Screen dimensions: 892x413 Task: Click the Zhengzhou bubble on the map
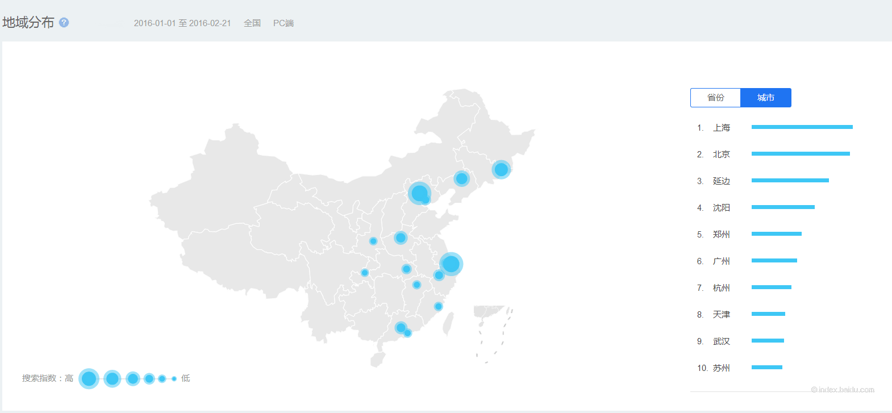[401, 237]
